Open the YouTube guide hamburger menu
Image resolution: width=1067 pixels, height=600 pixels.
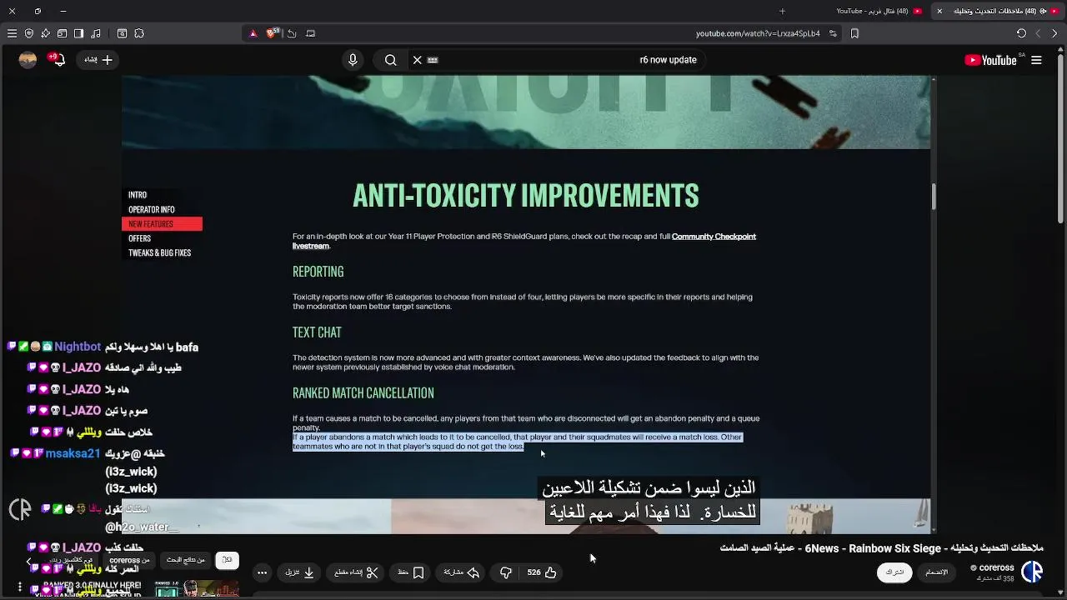pos(1036,60)
